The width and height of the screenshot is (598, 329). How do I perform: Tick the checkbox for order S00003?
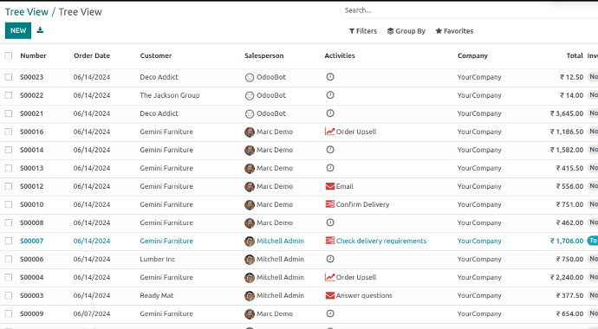click(9, 295)
